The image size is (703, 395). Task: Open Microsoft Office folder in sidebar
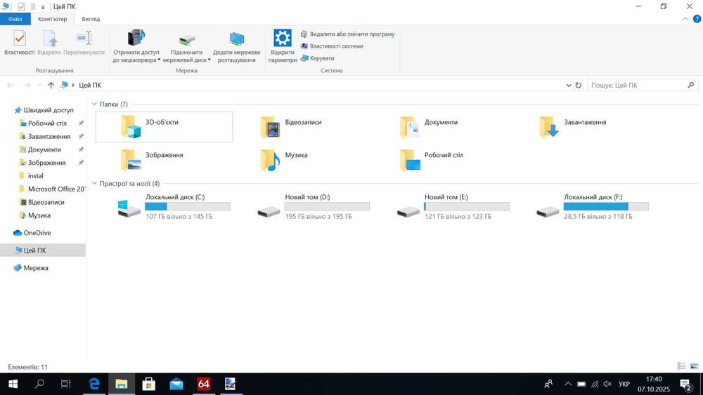(52, 189)
